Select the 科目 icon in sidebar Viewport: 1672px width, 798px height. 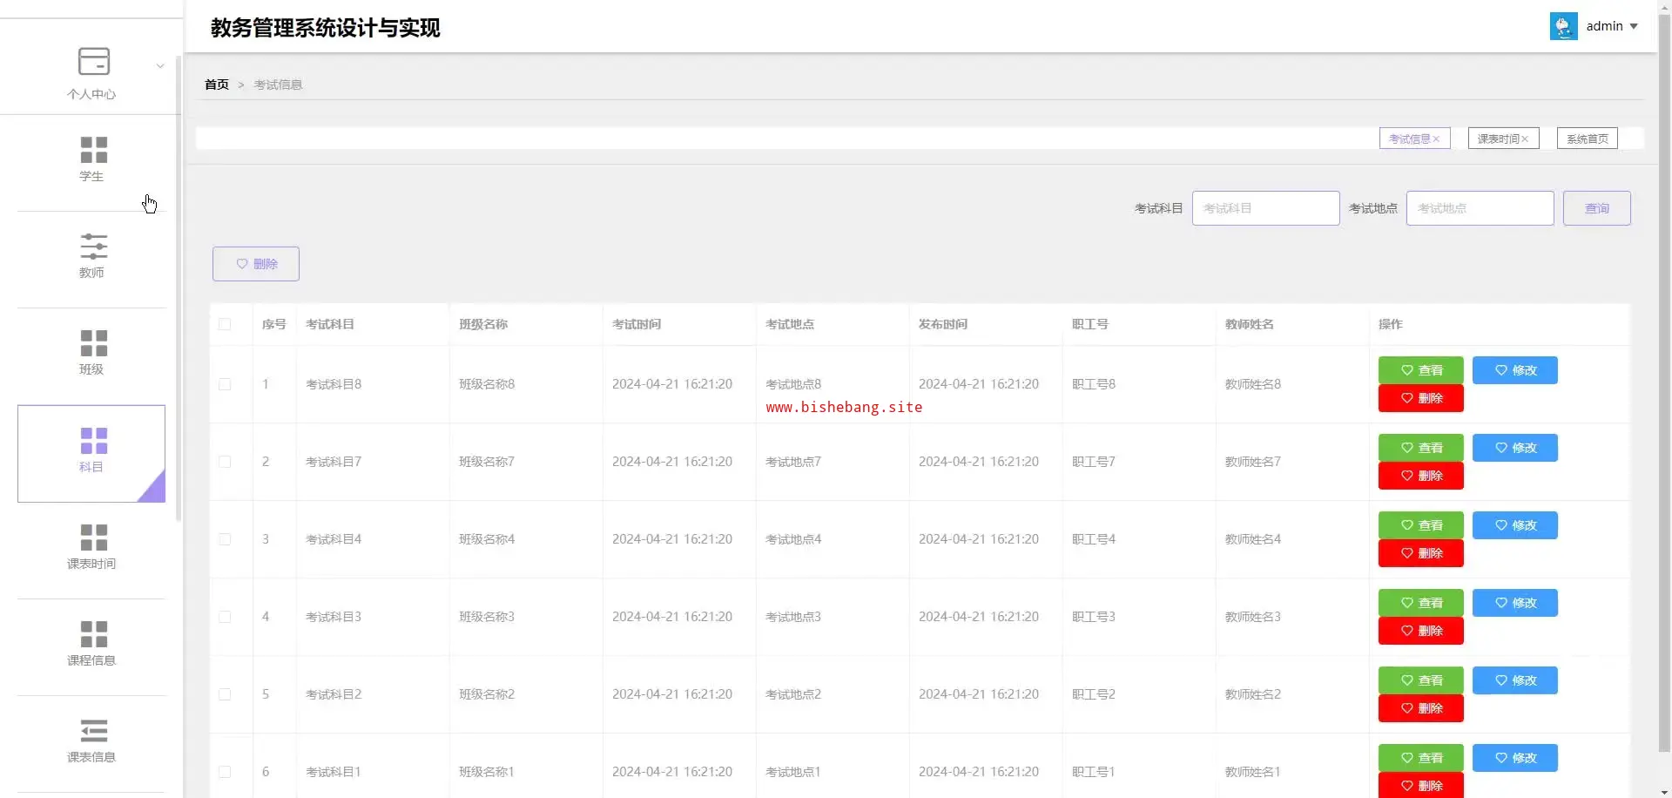tap(93, 441)
